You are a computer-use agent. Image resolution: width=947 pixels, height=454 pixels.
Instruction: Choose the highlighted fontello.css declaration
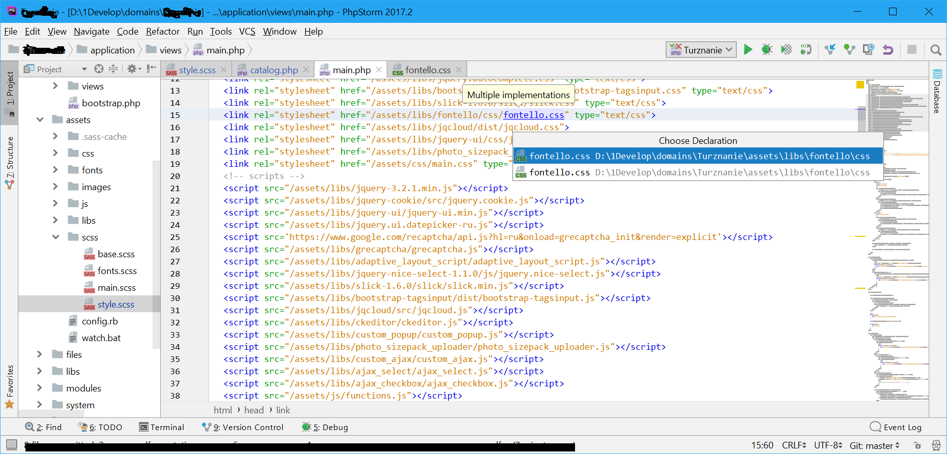[x=698, y=156]
